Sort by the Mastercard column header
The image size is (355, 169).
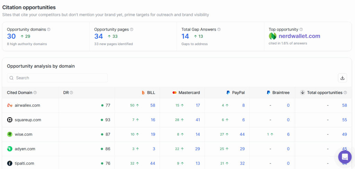point(189,93)
